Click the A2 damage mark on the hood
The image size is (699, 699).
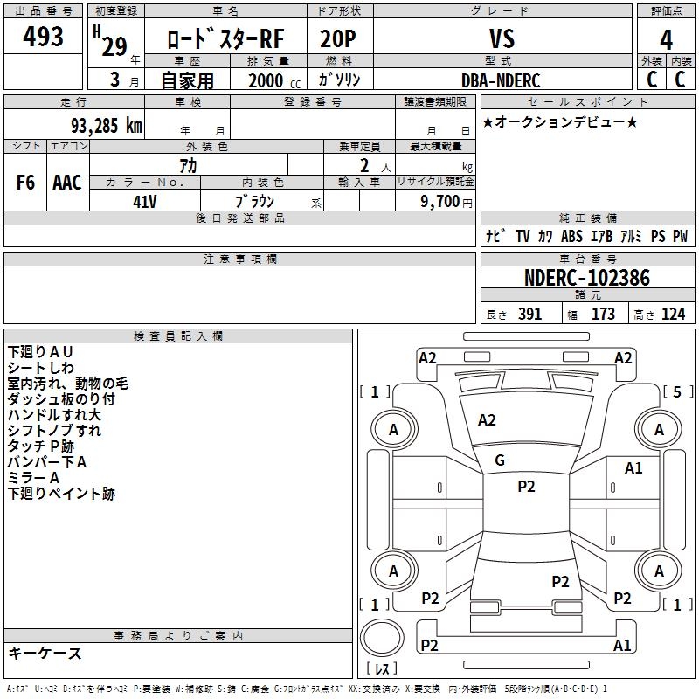click(487, 420)
